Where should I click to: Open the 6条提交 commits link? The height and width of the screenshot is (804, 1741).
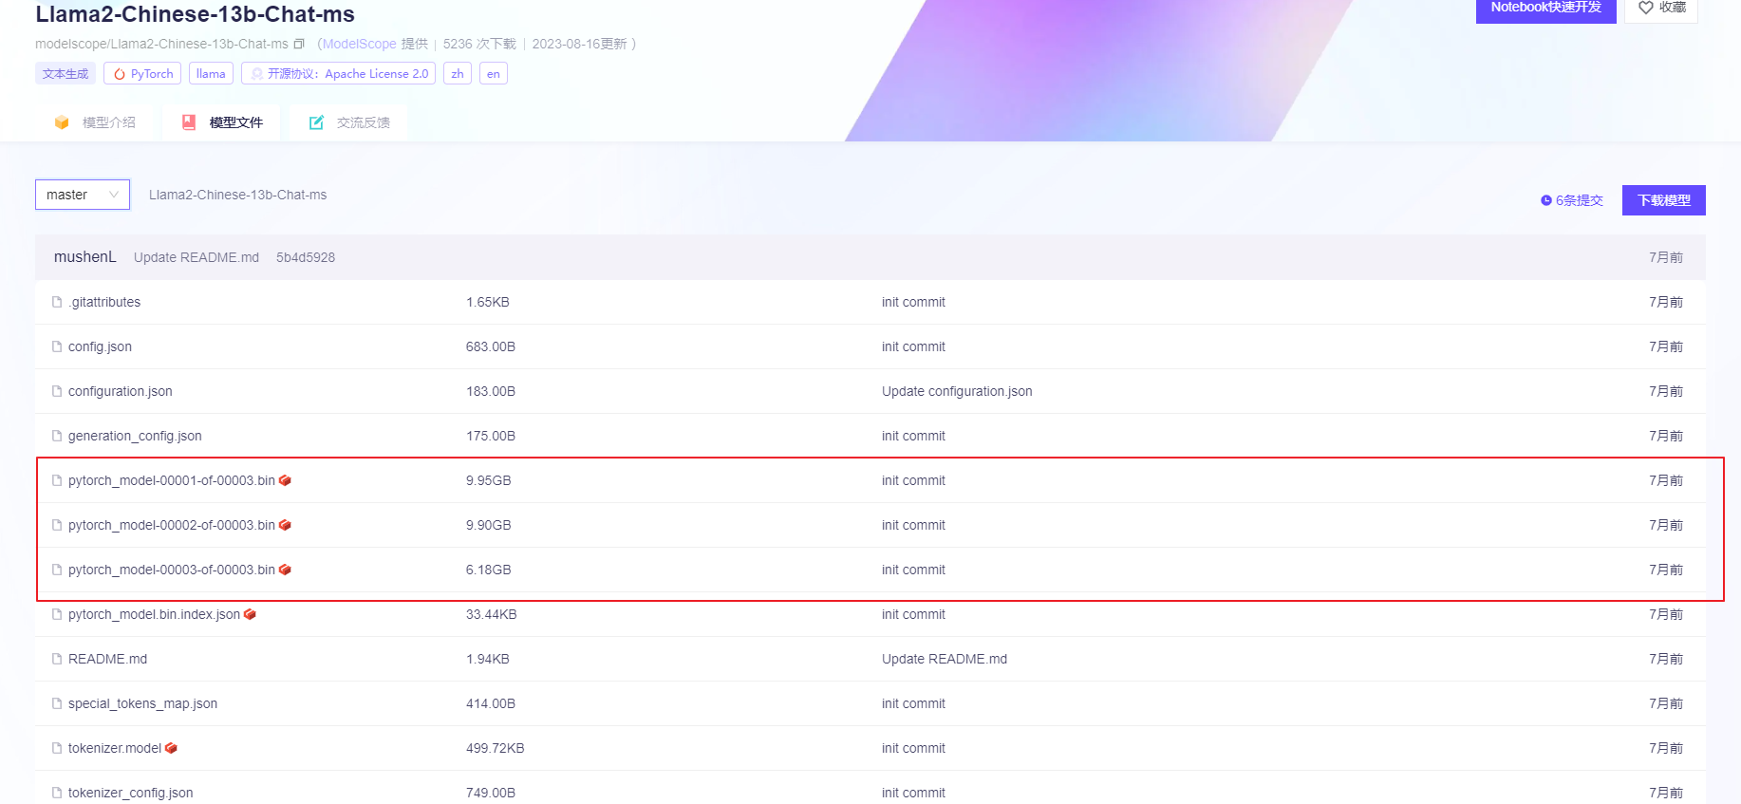[x=1572, y=200]
